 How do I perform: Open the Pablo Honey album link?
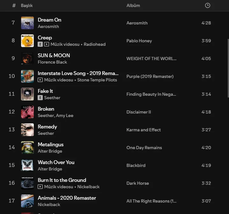click(x=139, y=41)
